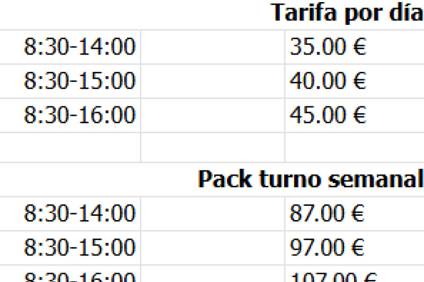Click the 107.00 € price cell
This screenshot has width=424, height=282.
(x=333, y=277)
